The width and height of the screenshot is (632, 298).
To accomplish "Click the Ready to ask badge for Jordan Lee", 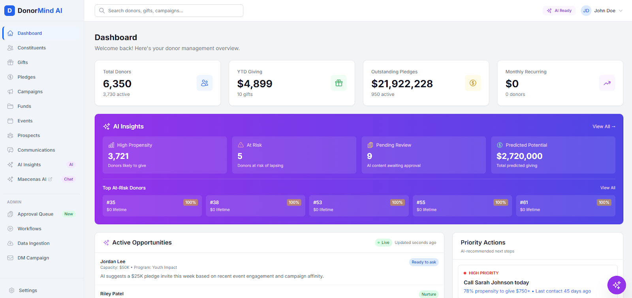I will pos(424,262).
